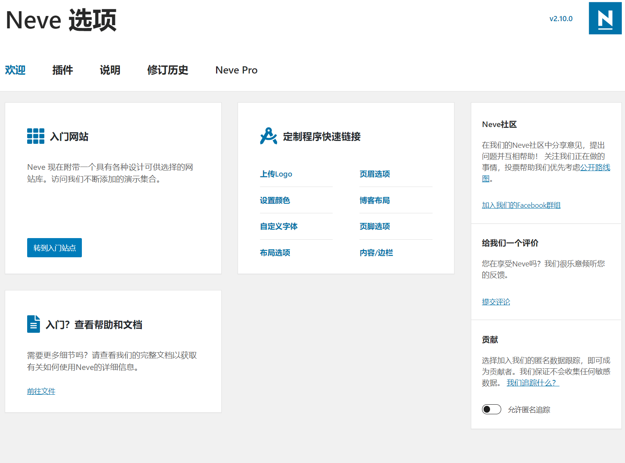Open the 布局选项 quick link
Image resolution: width=625 pixels, height=463 pixels.
pos(275,252)
